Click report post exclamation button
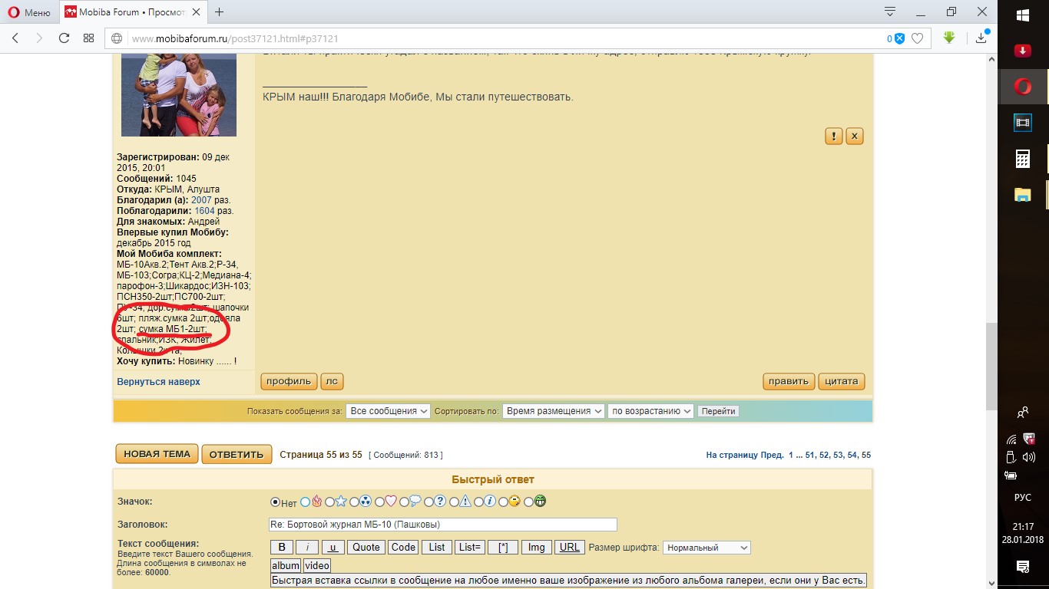The height and width of the screenshot is (589, 1049). click(833, 136)
